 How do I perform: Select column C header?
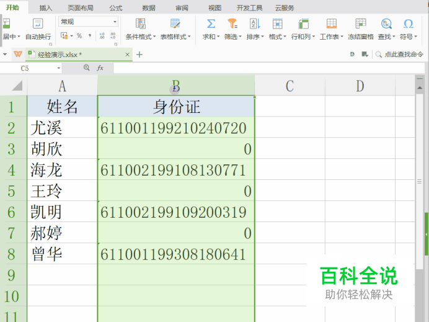coord(290,86)
